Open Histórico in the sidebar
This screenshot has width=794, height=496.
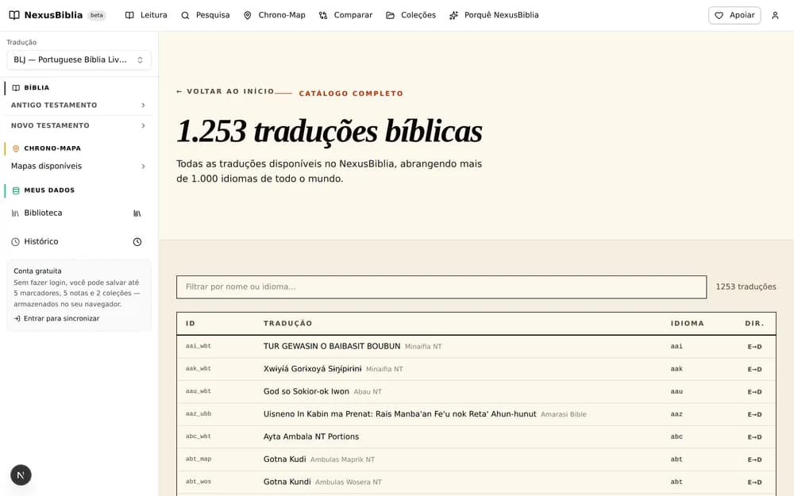click(41, 241)
